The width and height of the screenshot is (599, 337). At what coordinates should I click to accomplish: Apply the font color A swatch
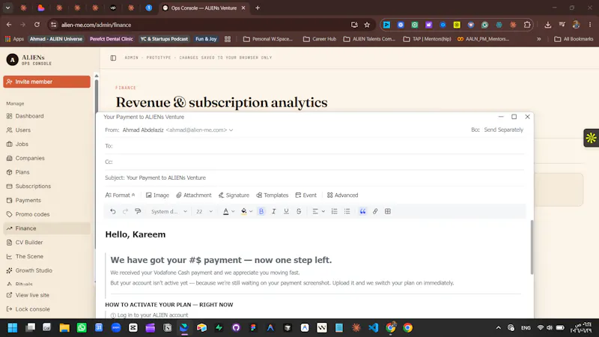click(226, 211)
